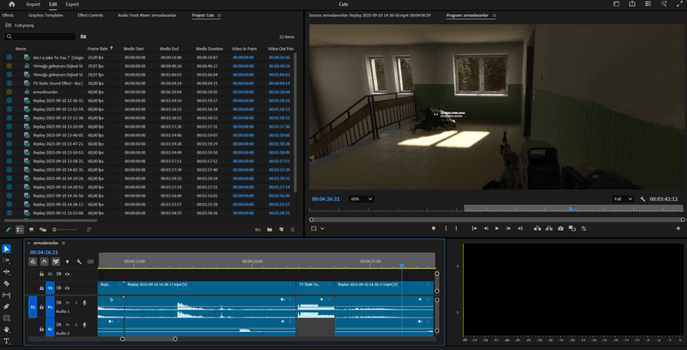Click the timeline playhead at 00:04:26:21
The width and height of the screenshot is (687, 350).
[x=402, y=266]
